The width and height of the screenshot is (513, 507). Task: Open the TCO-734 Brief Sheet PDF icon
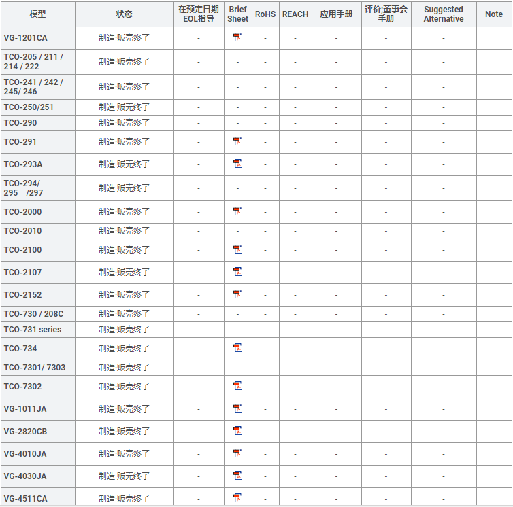click(237, 348)
